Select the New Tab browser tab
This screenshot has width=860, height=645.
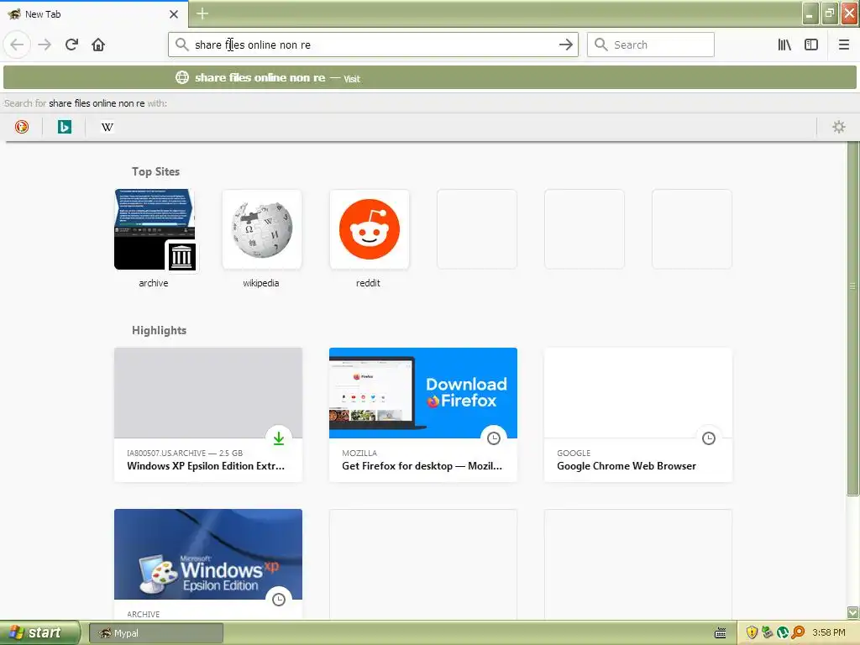94,14
